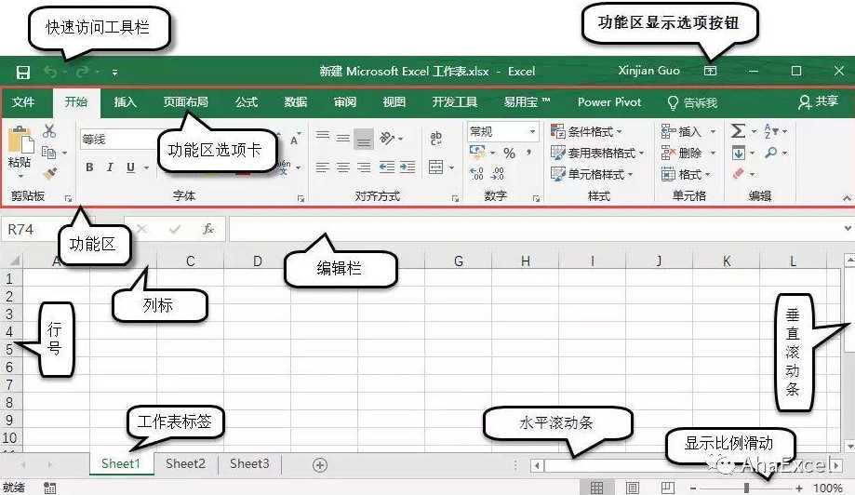Click the Clear eraser icon
Viewport: 855px width, 495px height.
click(739, 174)
